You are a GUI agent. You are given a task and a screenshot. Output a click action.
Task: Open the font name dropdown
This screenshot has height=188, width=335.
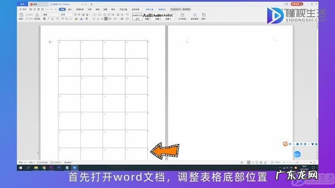(x=60, y=15)
